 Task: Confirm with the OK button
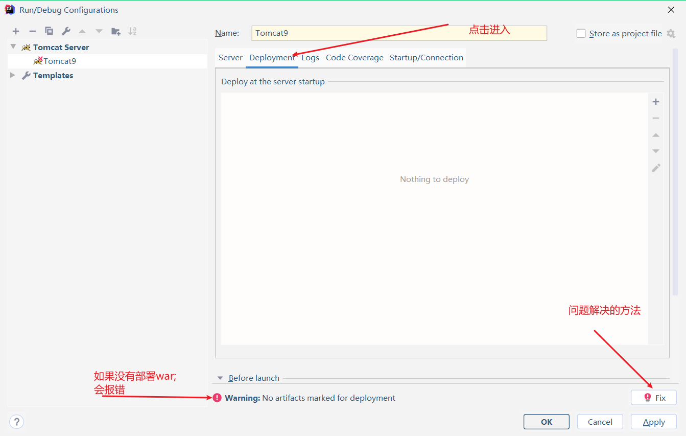coord(547,422)
